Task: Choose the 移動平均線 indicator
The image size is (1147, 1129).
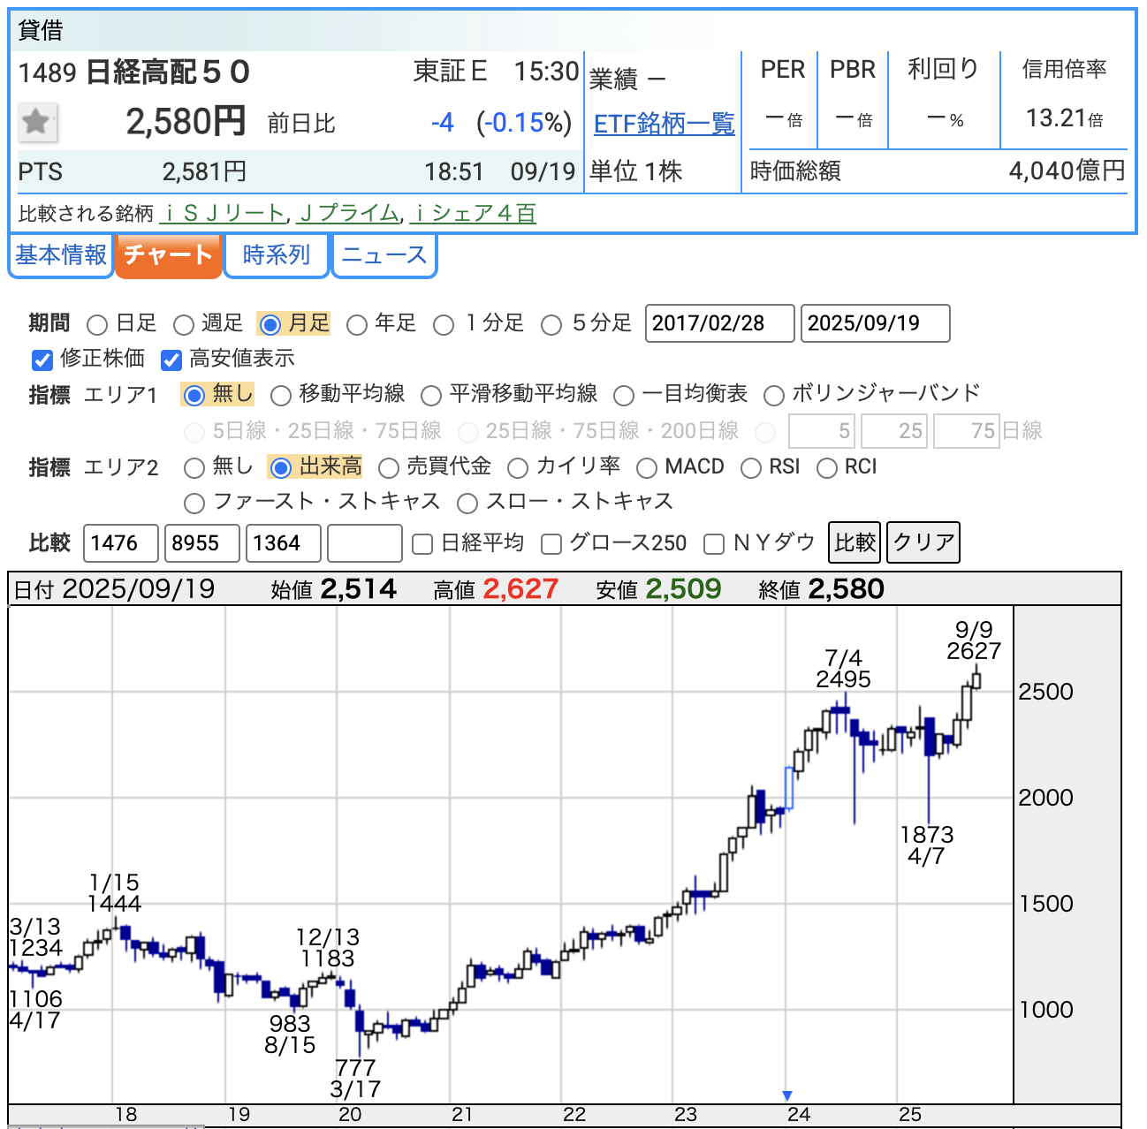Action: [x=281, y=396]
